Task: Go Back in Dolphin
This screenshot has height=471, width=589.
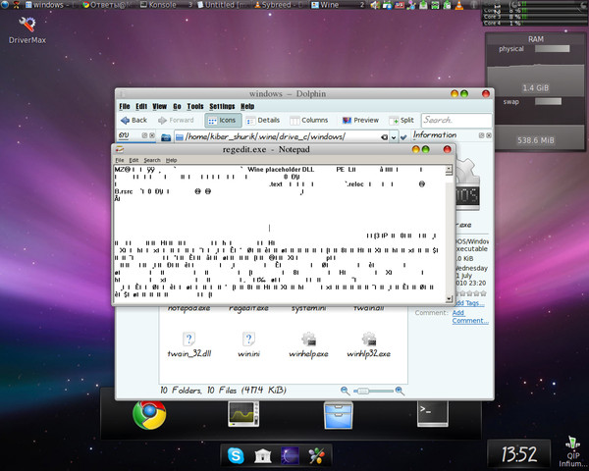Action: coord(134,120)
